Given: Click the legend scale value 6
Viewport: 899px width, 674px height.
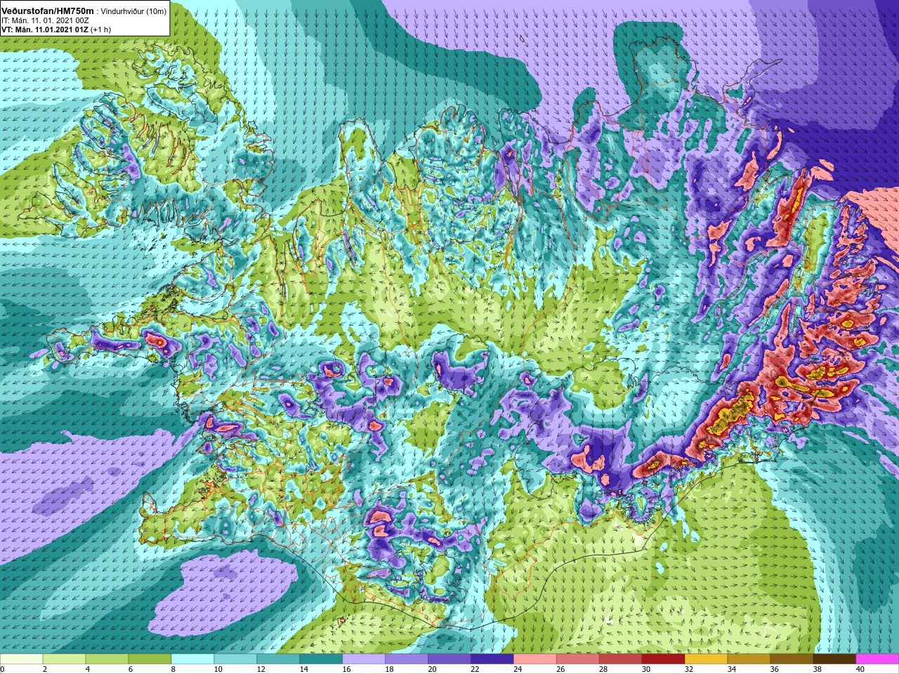Looking at the screenshot, I should click(131, 669).
